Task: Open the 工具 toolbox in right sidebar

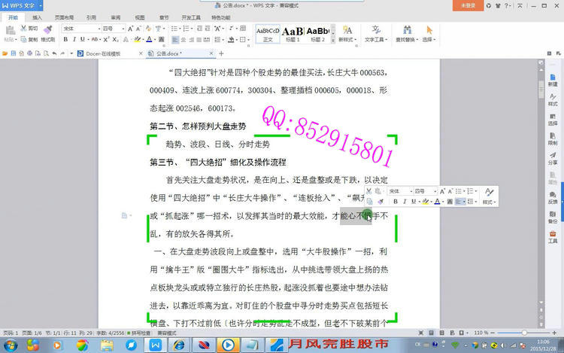Action: (553, 236)
